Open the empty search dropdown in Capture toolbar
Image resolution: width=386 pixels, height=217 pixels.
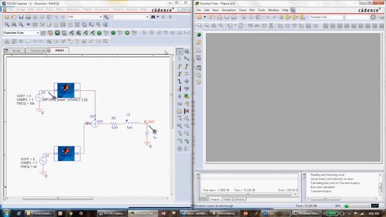point(147,17)
